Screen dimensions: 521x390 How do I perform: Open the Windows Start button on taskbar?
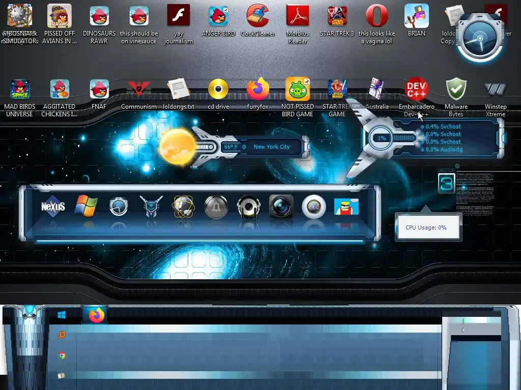[62, 315]
